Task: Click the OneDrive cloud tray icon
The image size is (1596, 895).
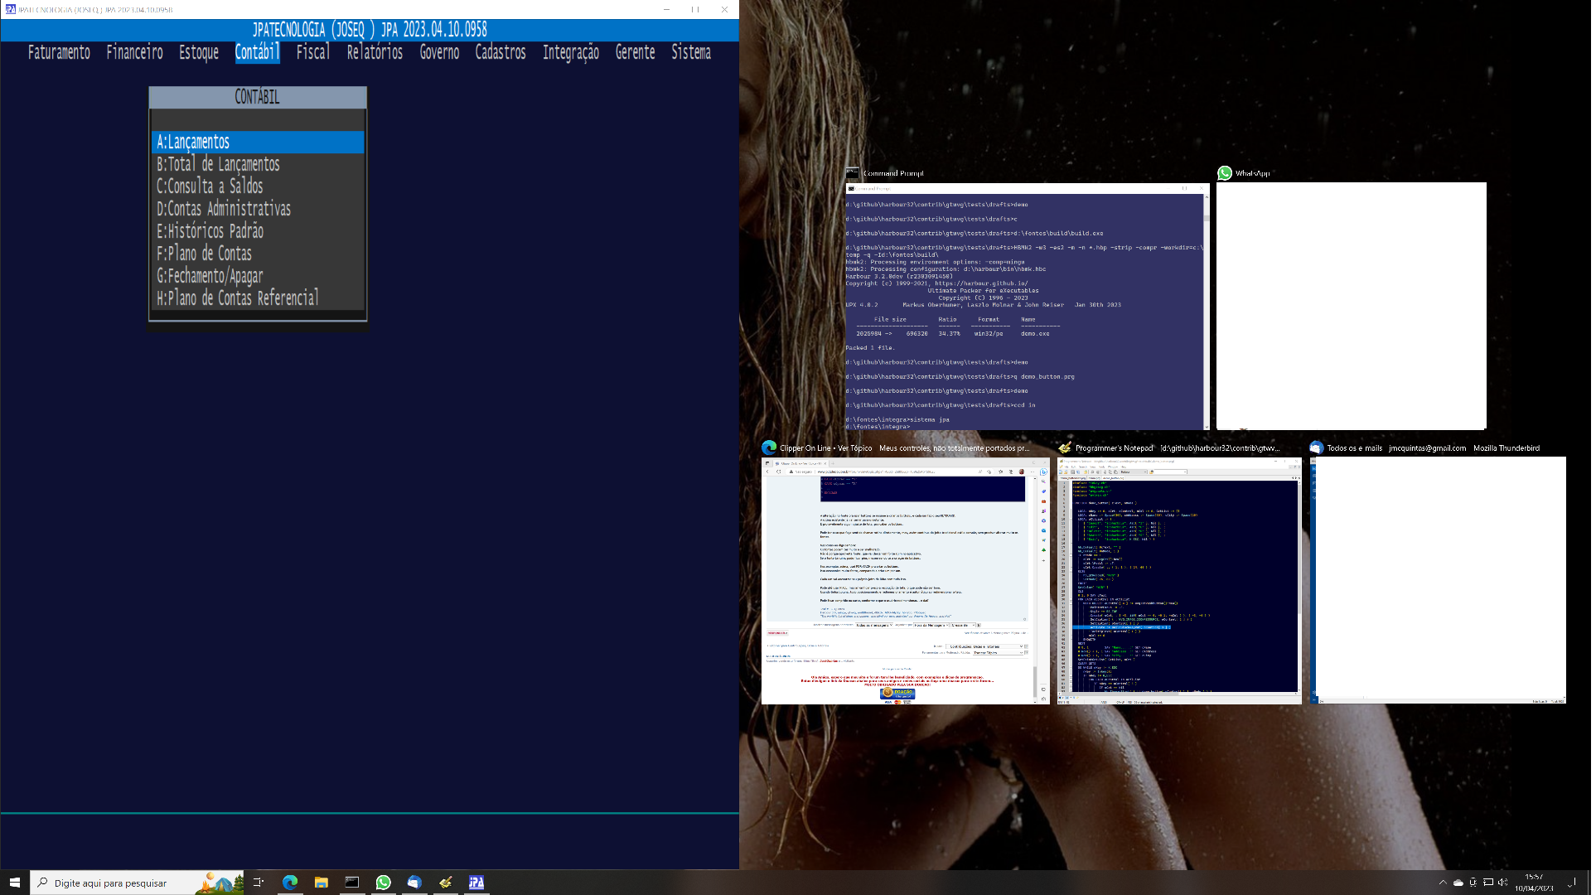Action: (x=1458, y=883)
